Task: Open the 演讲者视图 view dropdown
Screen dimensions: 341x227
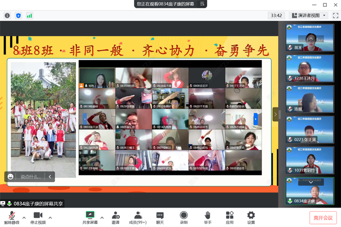Action: click(308, 16)
